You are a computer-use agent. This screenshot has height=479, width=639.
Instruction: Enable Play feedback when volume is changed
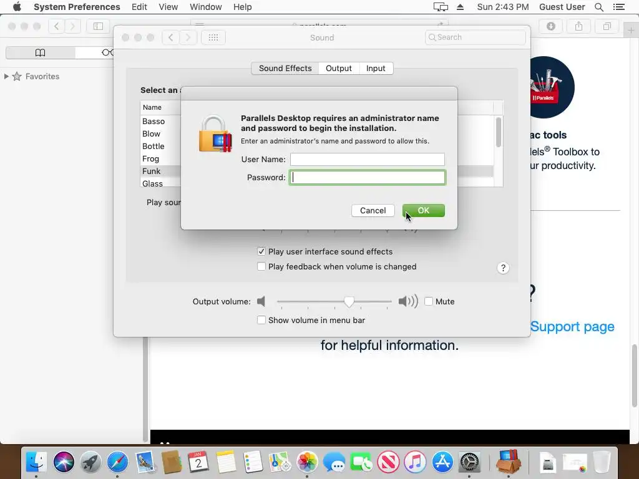coord(261,266)
